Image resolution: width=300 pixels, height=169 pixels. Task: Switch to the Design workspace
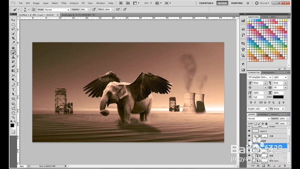(x=222, y=3)
